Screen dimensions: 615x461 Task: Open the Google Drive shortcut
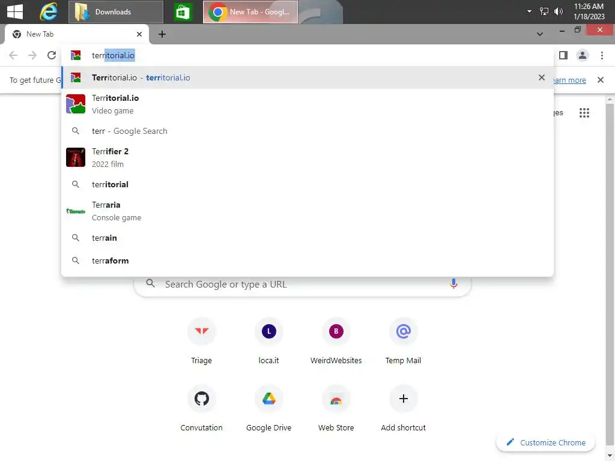coord(268,408)
